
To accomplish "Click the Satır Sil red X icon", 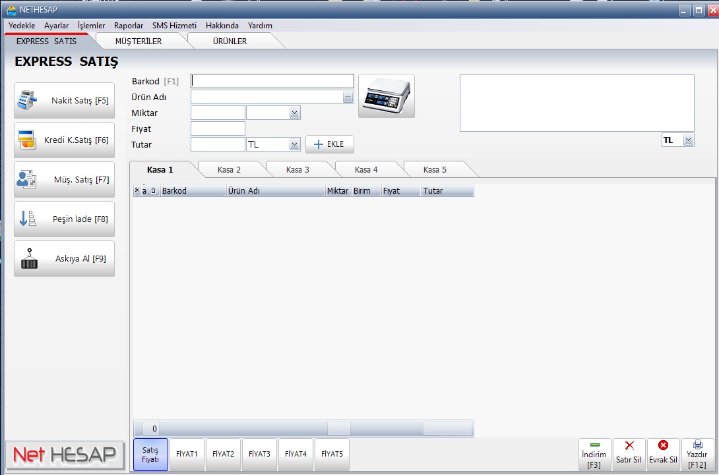I will (629, 445).
